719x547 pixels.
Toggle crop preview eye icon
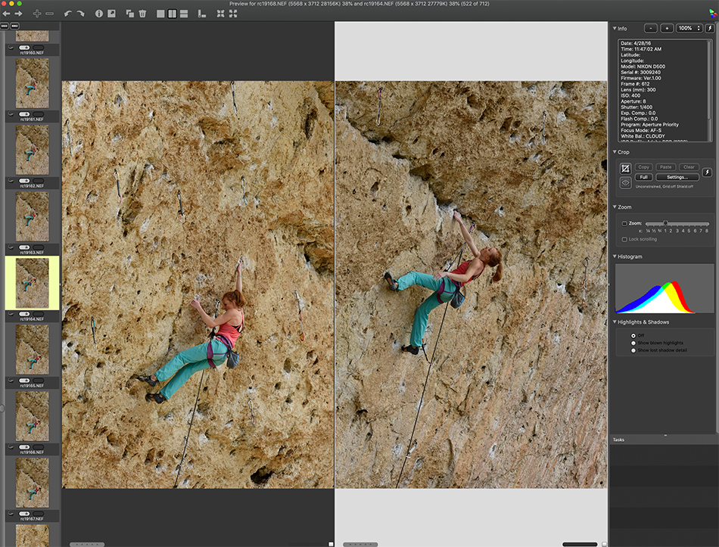click(x=625, y=182)
